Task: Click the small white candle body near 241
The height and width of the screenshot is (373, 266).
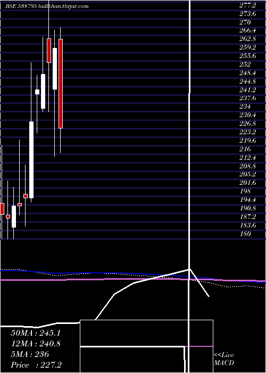Action: coord(37,92)
